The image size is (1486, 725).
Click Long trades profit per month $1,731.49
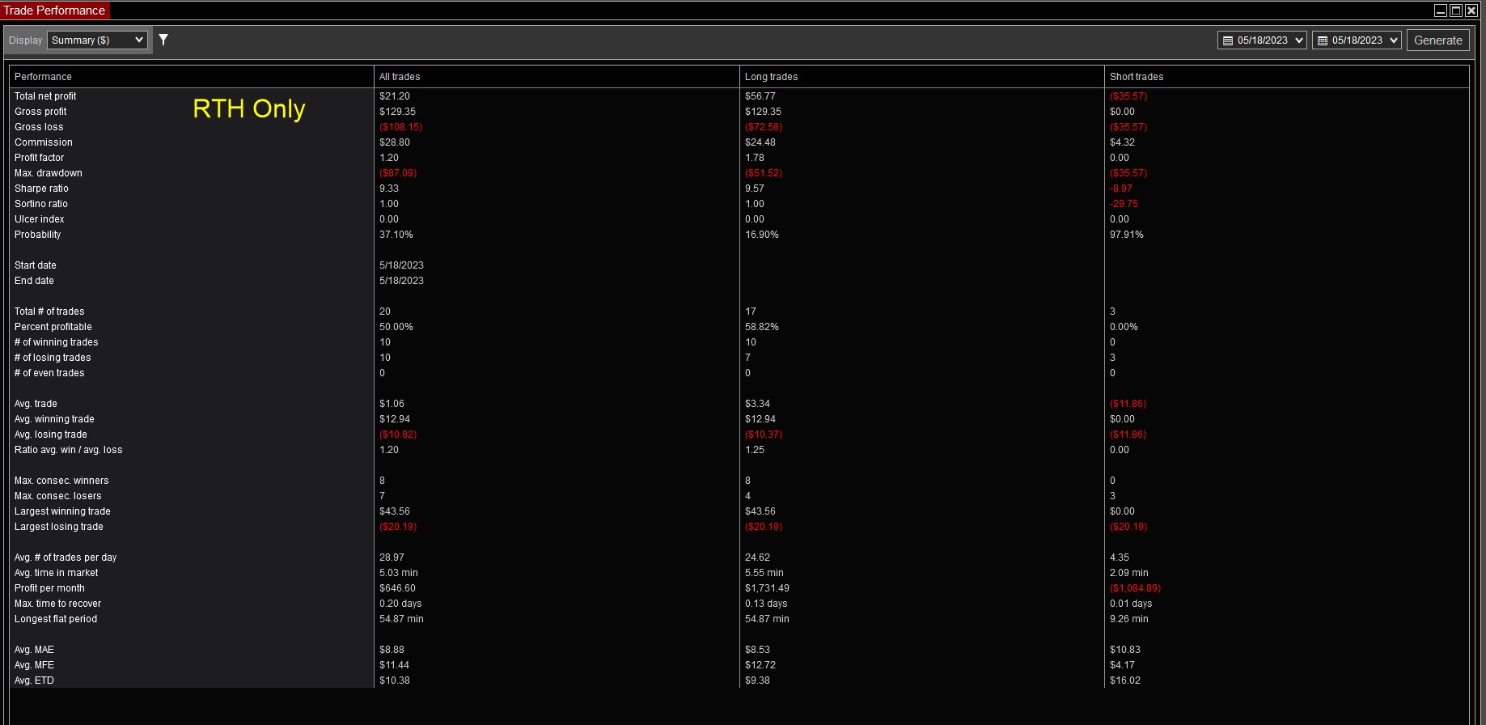[767, 588]
